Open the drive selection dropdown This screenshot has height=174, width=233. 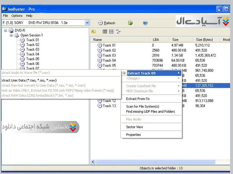click(87, 23)
